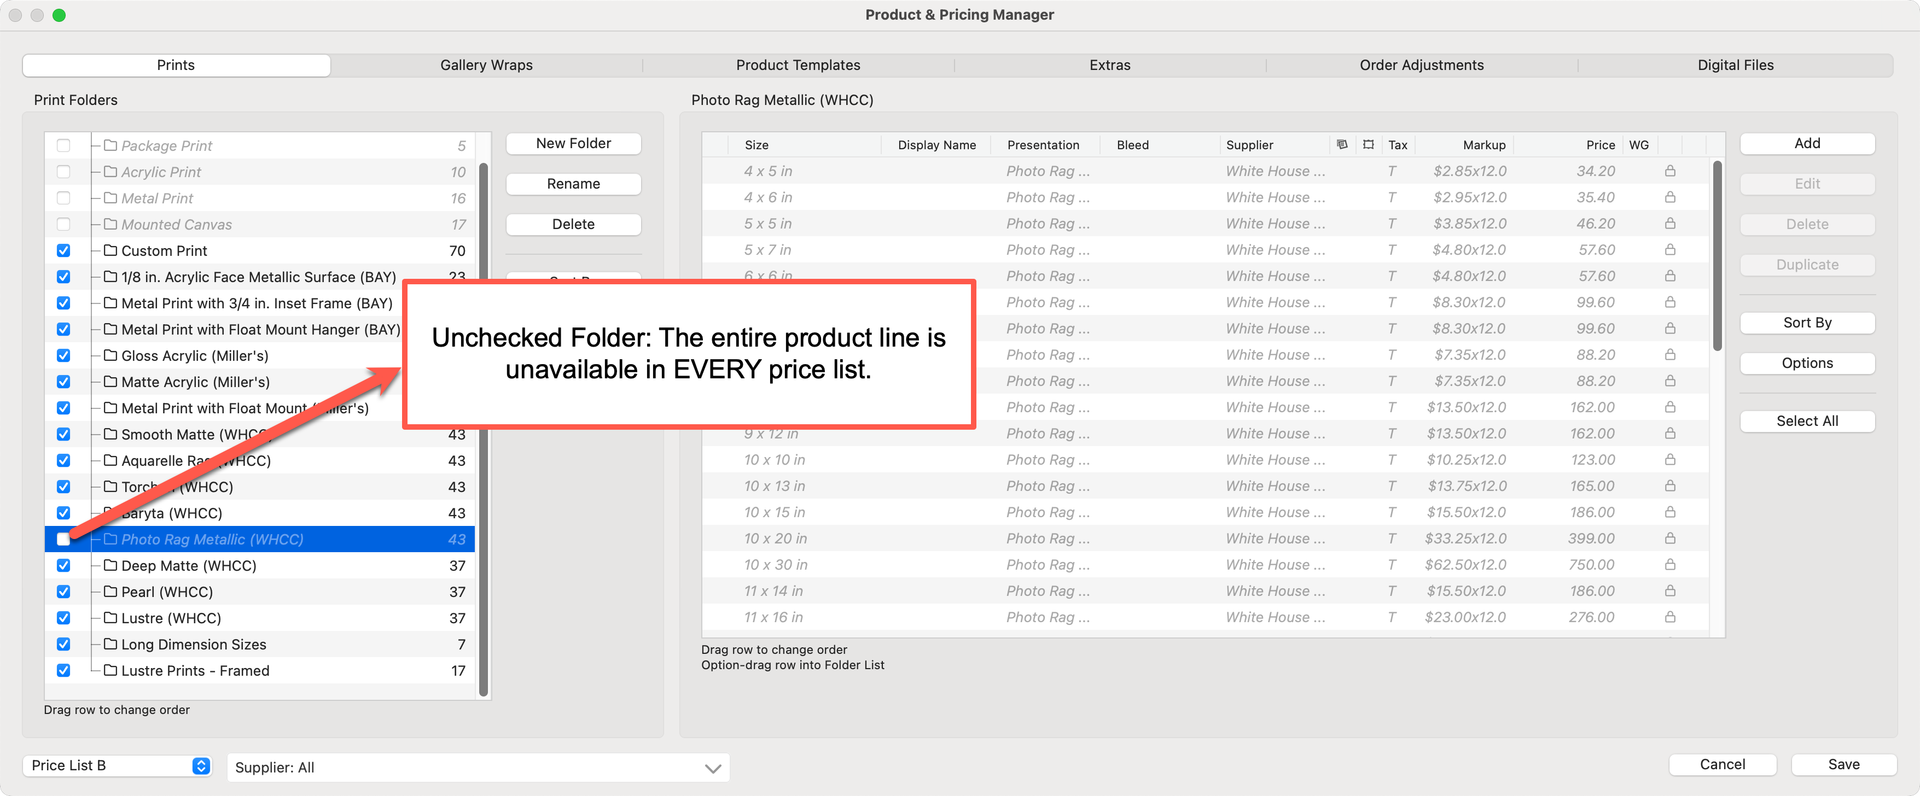Check the Photo Rag Metallic (WHCC) folder checkbox

(63, 539)
